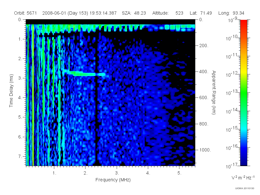Click the 'Time Delay (ms)' axis label
The width and height of the screenshot is (260, 195).
coord(11,91)
